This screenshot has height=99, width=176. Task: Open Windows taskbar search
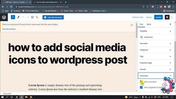click(7, 97)
